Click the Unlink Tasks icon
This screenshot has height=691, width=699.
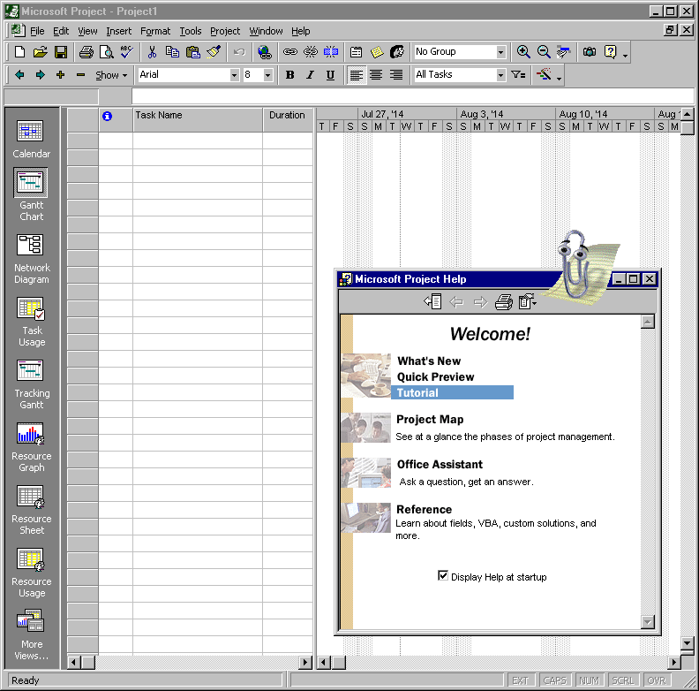[311, 52]
